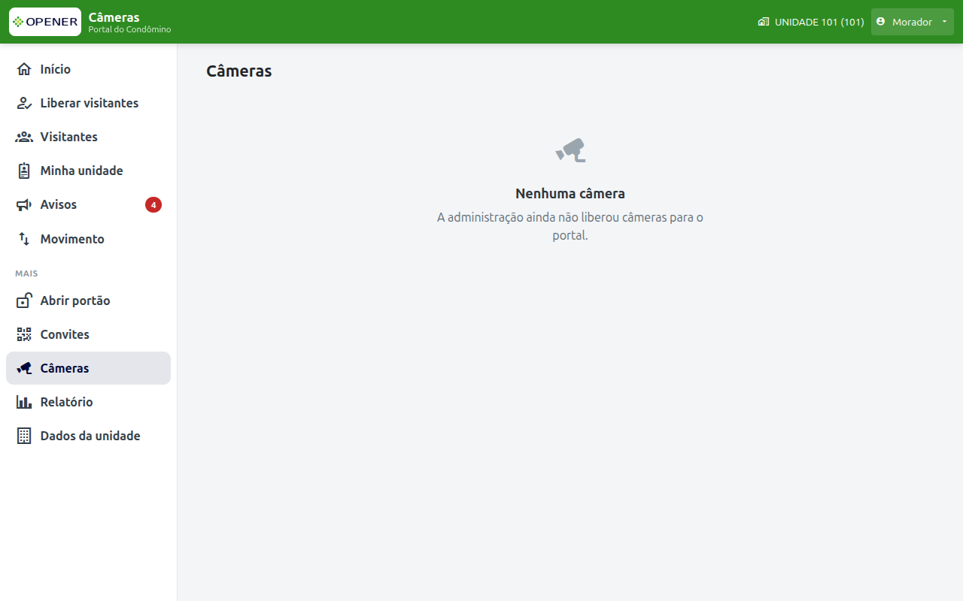Screen dimensions: 963x601
Task: Click the Morador account avatar icon
Action: pyautogui.click(x=881, y=22)
